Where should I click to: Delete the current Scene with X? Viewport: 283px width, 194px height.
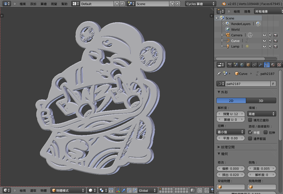[x=178, y=4]
